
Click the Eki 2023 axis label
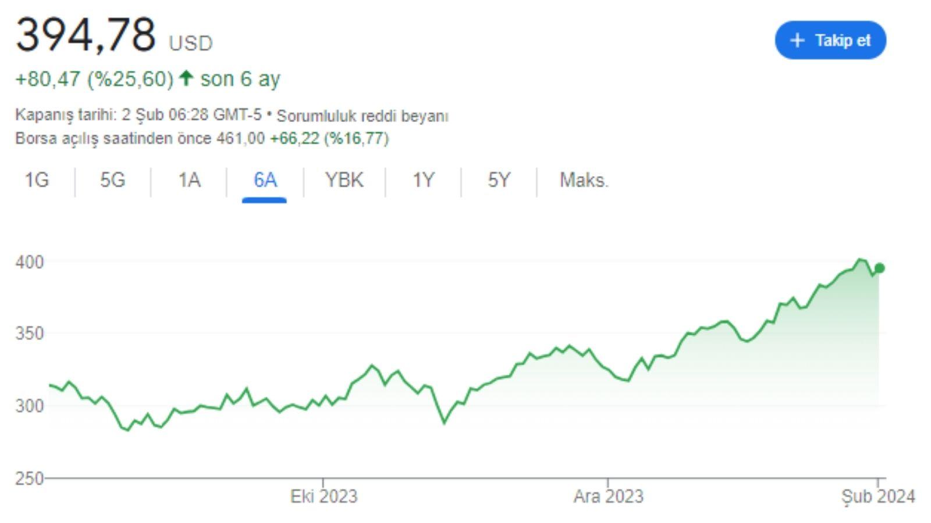coord(324,497)
